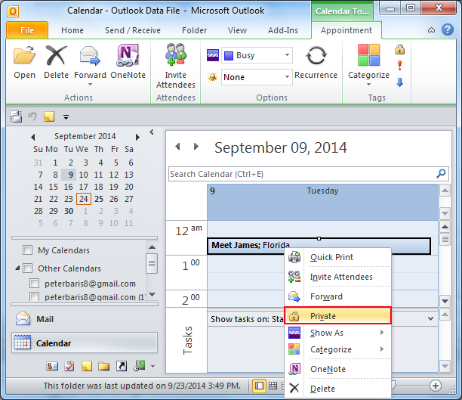This screenshot has height=400, width=462.
Task: Mark appointment private with ribbon lock icon
Action: (399, 49)
